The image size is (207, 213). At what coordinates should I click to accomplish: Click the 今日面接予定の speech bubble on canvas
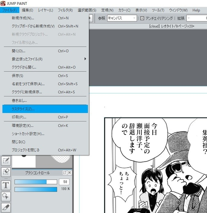pyautogui.click(x=140, y=139)
